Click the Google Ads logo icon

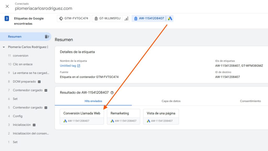[170, 18]
